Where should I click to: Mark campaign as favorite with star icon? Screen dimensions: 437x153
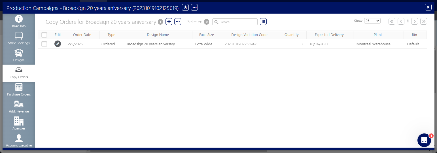pos(185,8)
